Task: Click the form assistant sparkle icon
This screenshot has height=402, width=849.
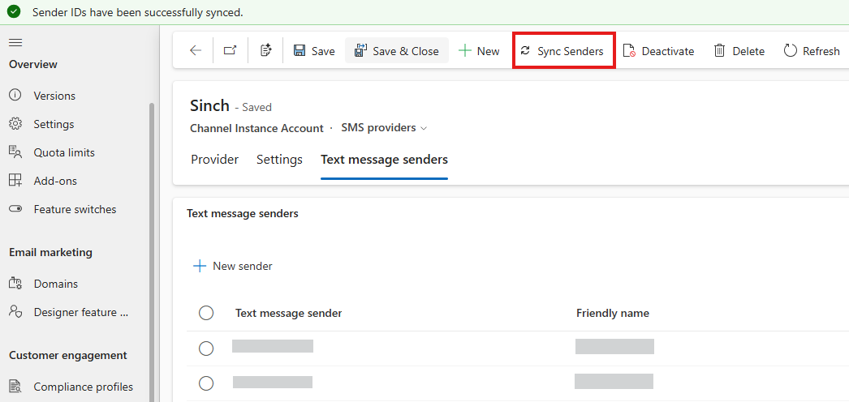Action: point(265,51)
